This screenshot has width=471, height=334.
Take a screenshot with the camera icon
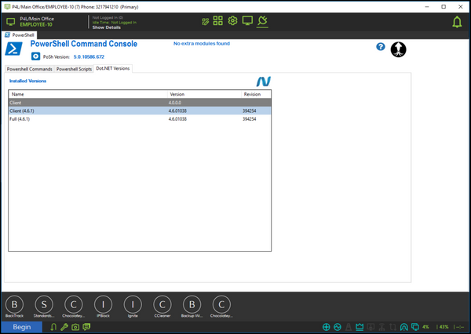tap(75, 327)
